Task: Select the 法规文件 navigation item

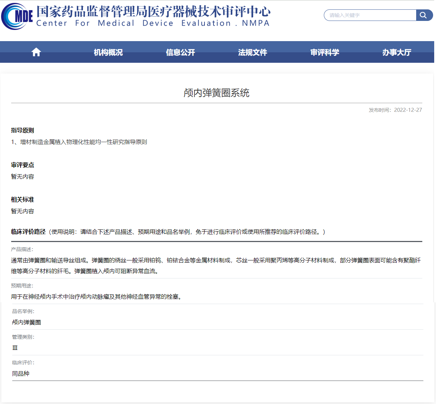Action: tap(252, 52)
